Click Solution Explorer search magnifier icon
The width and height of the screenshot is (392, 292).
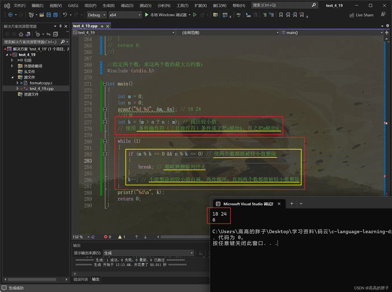coord(63,42)
